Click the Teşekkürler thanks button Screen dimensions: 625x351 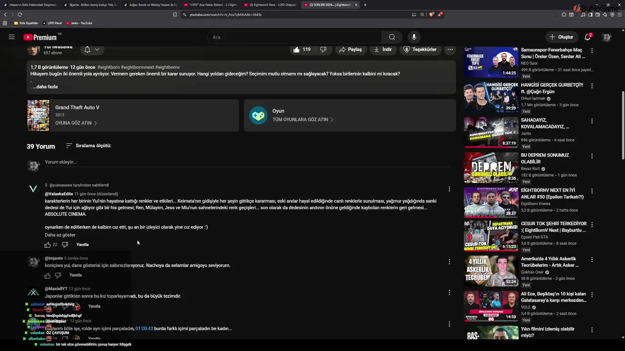point(420,49)
